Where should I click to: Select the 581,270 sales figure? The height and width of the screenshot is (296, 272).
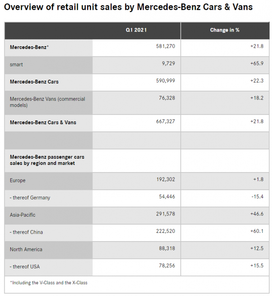(x=166, y=46)
